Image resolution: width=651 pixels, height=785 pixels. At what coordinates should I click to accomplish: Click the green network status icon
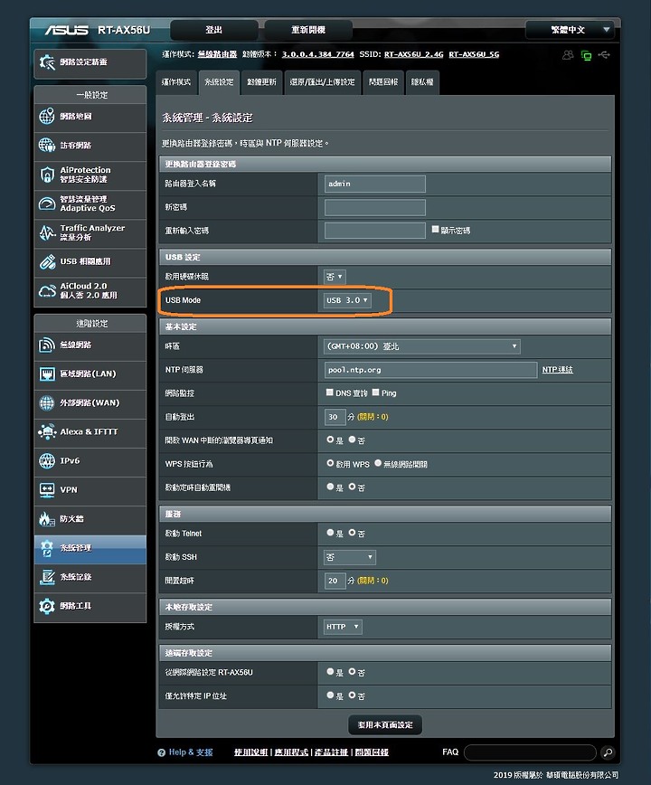click(x=586, y=55)
